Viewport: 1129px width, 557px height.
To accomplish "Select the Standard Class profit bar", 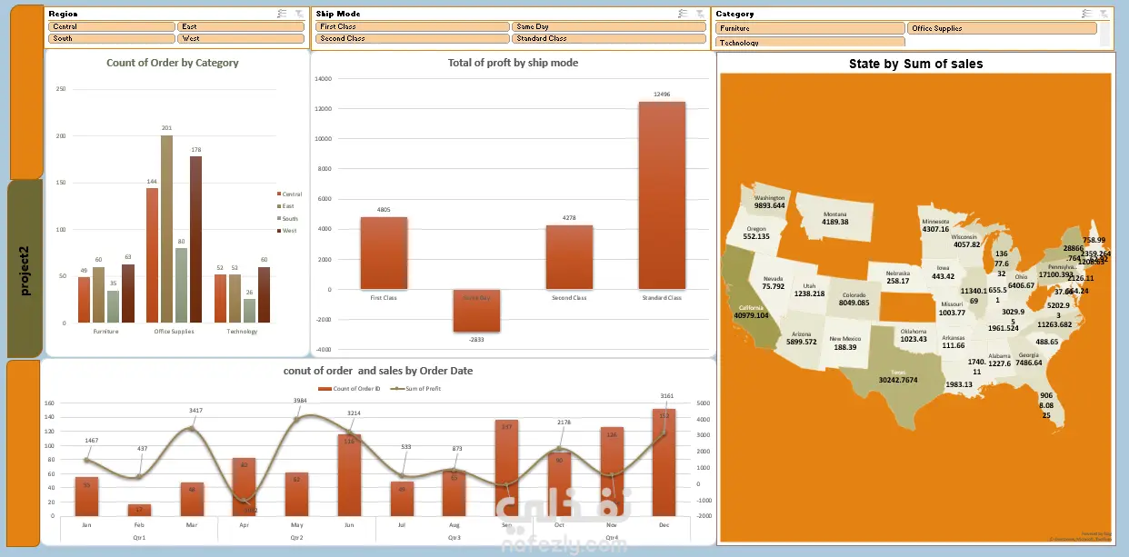I will 662,195.
